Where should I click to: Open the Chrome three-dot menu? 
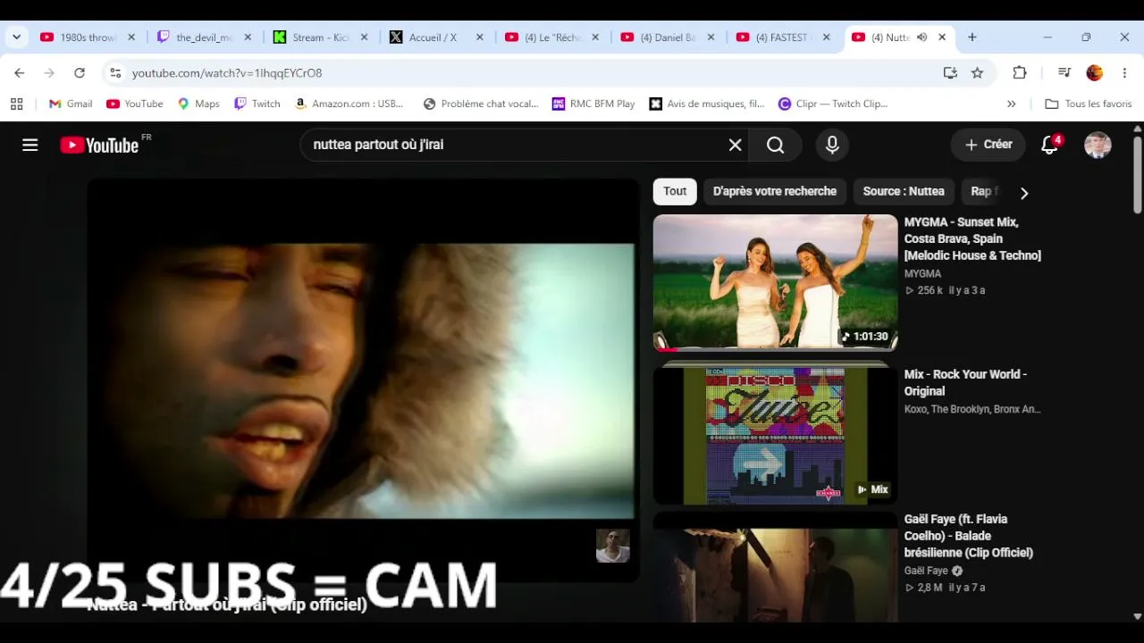1124,73
